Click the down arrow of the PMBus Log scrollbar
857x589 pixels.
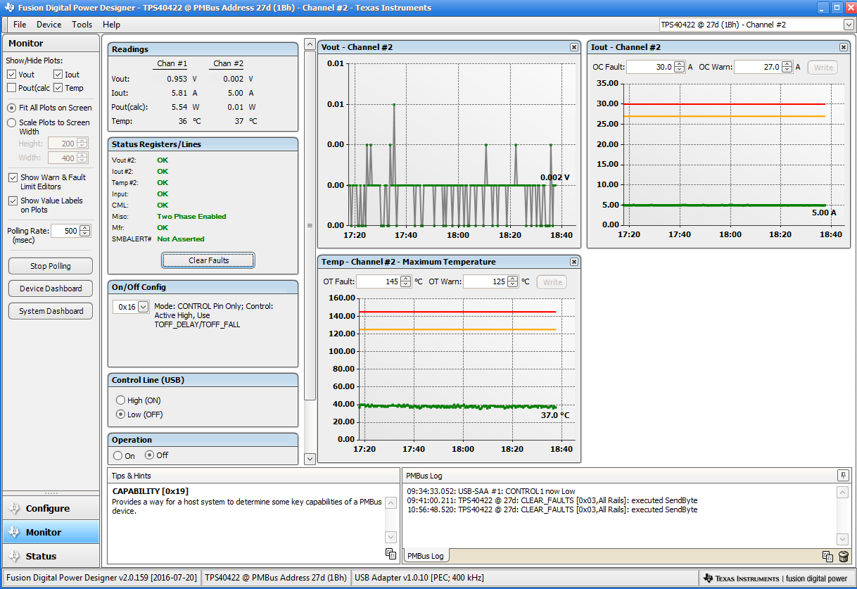(842, 539)
